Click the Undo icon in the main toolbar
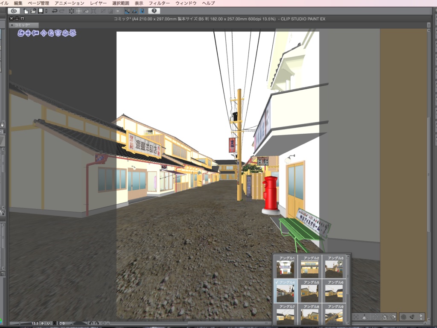 pyautogui.click(x=54, y=12)
